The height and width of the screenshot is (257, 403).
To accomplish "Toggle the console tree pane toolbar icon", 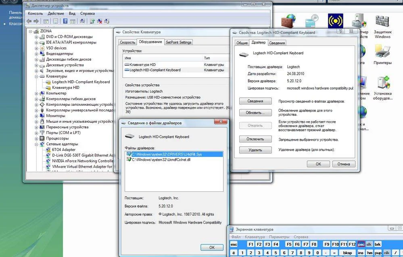I will tap(46, 21).
